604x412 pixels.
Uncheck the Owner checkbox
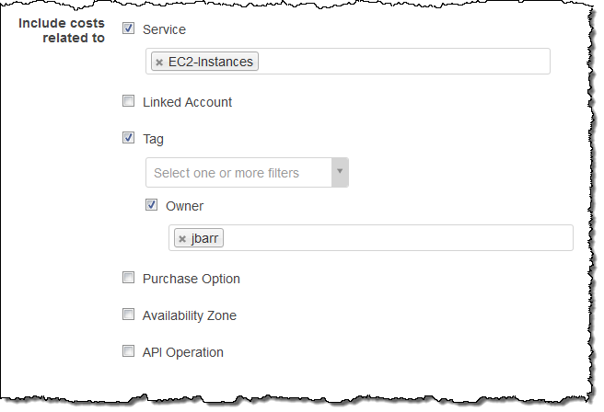point(152,206)
